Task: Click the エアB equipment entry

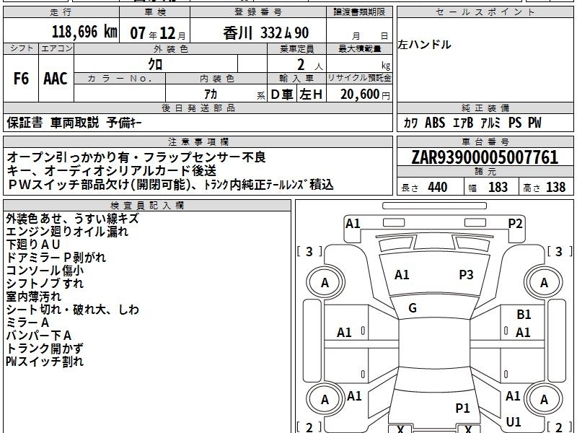Action: [463, 123]
